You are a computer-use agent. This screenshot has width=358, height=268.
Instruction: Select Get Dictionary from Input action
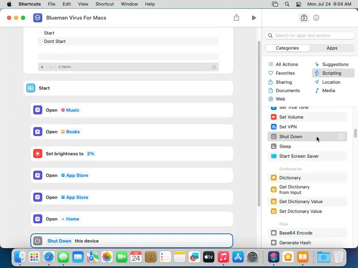click(x=307, y=189)
